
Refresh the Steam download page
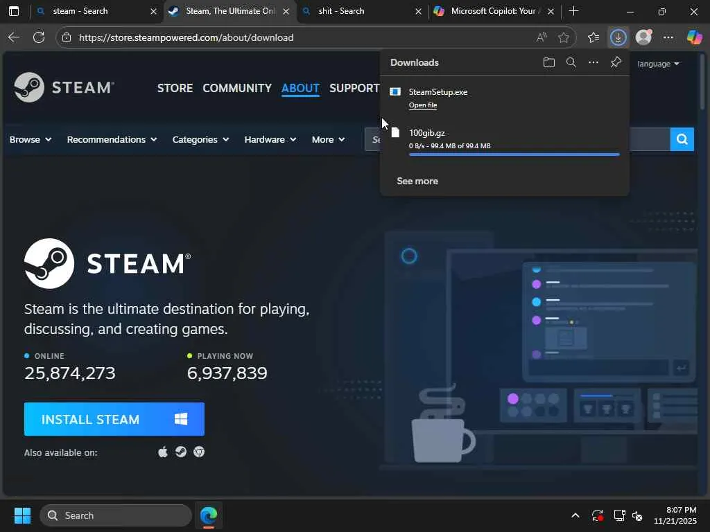(39, 37)
